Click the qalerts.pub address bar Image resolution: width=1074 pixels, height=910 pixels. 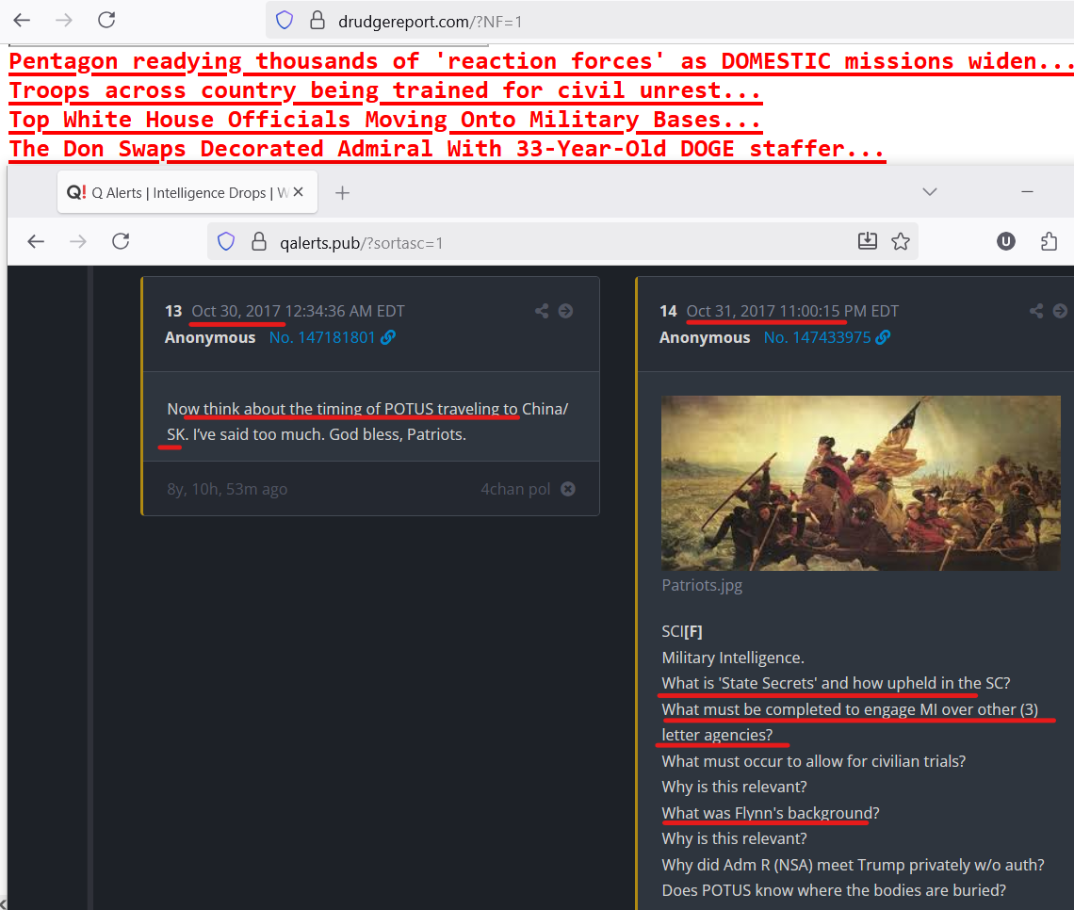561,242
